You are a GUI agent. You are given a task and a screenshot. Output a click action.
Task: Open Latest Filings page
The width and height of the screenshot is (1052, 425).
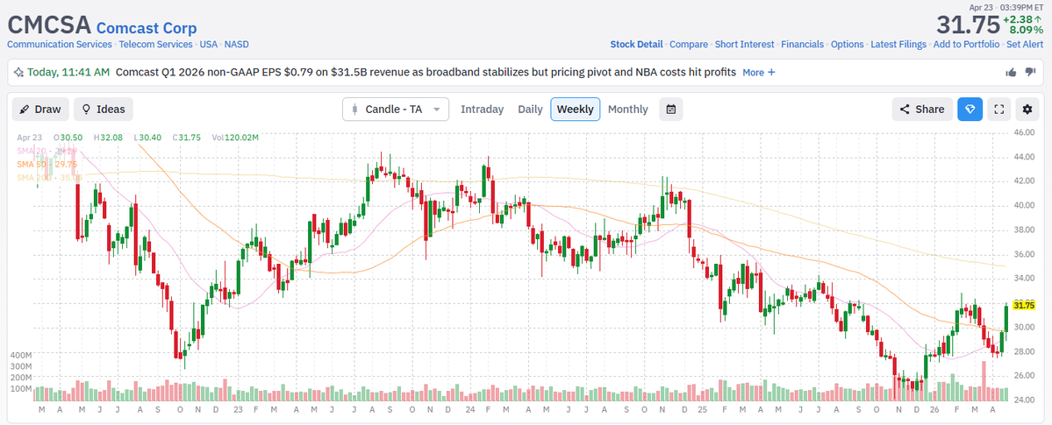[898, 44]
